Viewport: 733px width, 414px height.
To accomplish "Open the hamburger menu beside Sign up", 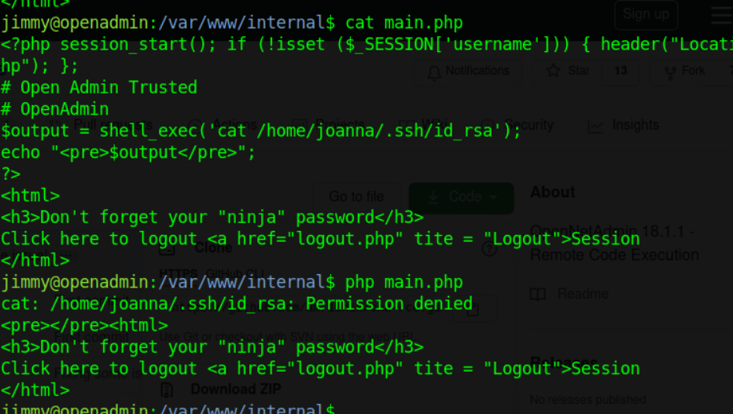I will [x=722, y=14].
